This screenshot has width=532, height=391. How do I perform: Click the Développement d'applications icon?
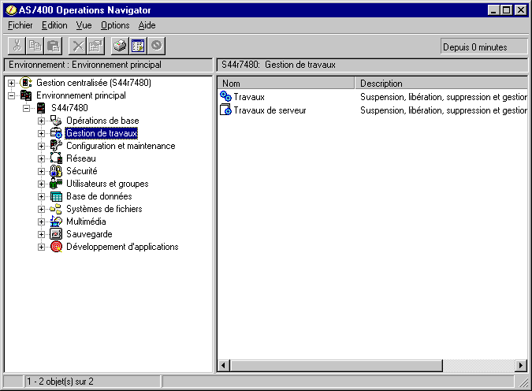click(x=56, y=247)
